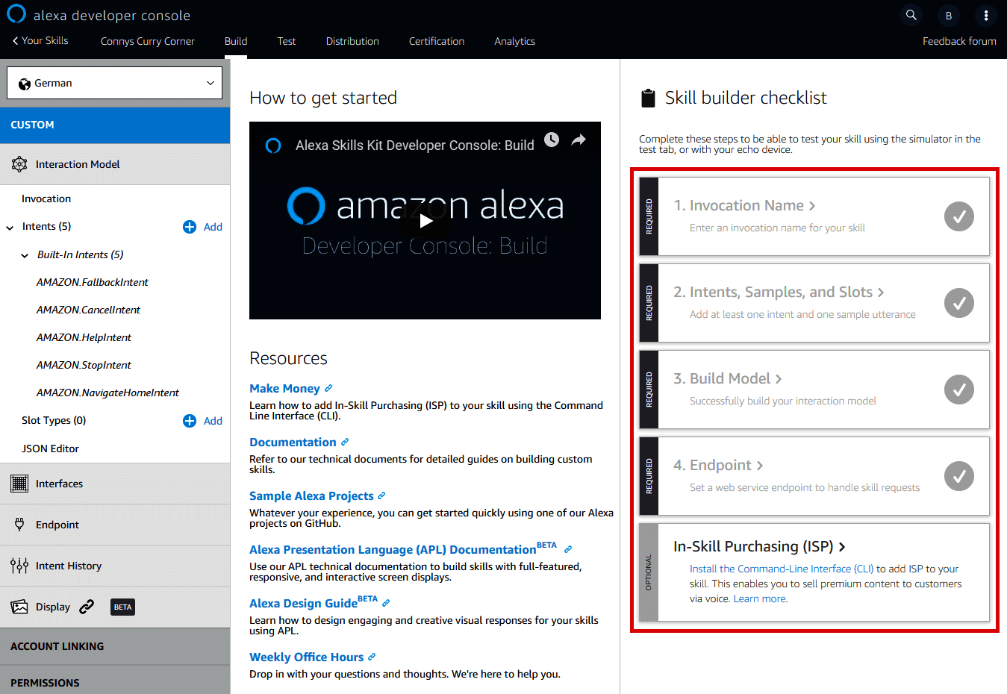Select the Endpoint sidebar icon
This screenshot has height=694, width=1007.
click(x=19, y=524)
